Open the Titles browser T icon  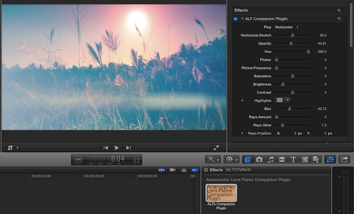coord(293,159)
